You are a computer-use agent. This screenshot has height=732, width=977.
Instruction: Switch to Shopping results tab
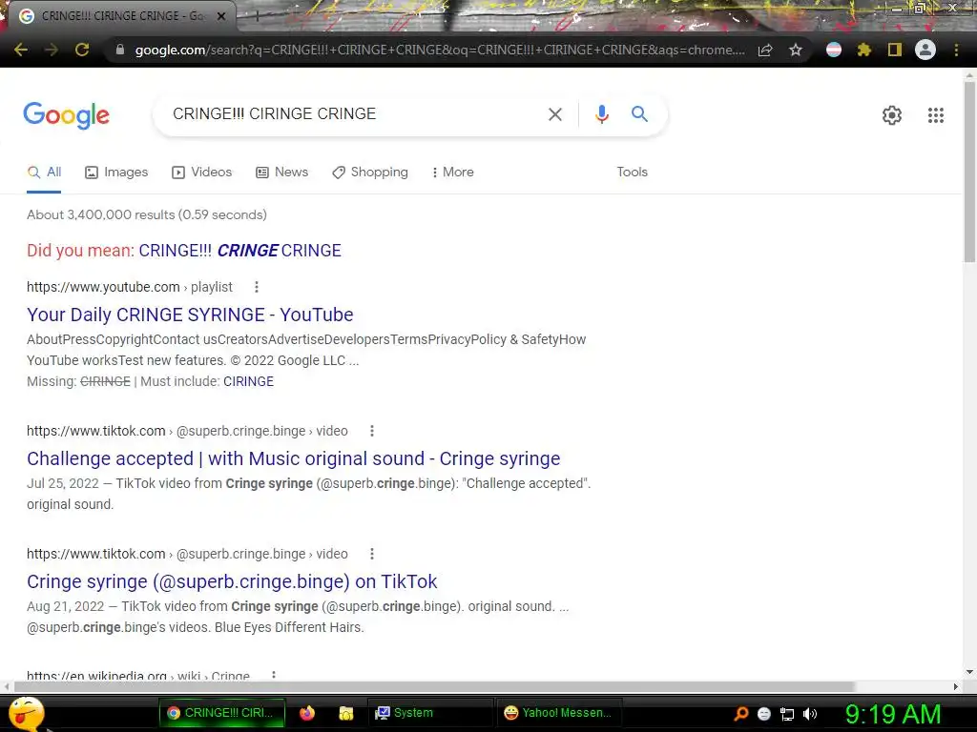pyautogui.click(x=370, y=172)
